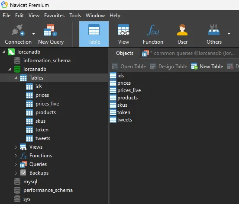The width and height of the screenshot is (239, 204).
Task: Click the Queries icon in the tree
Action: click(23, 164)
